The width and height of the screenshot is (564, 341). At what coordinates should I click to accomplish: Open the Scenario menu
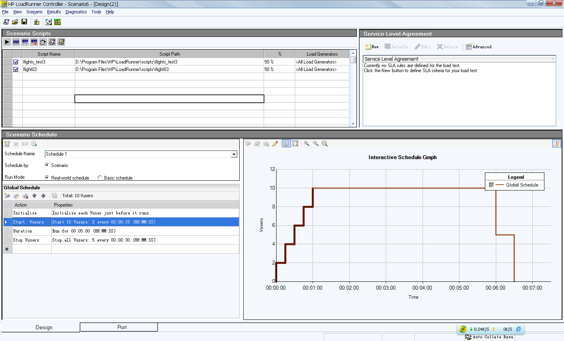click(34, 12)
